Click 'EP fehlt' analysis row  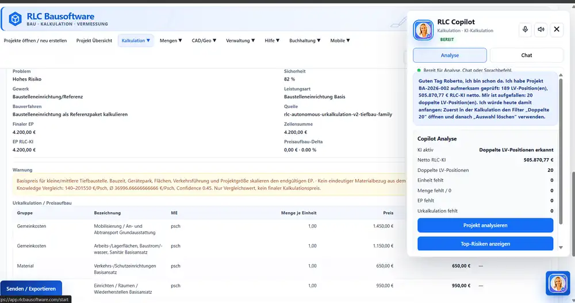tap(485, 201)
